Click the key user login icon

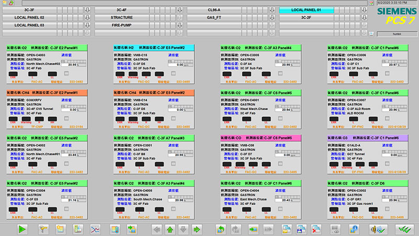pos(44,229)
